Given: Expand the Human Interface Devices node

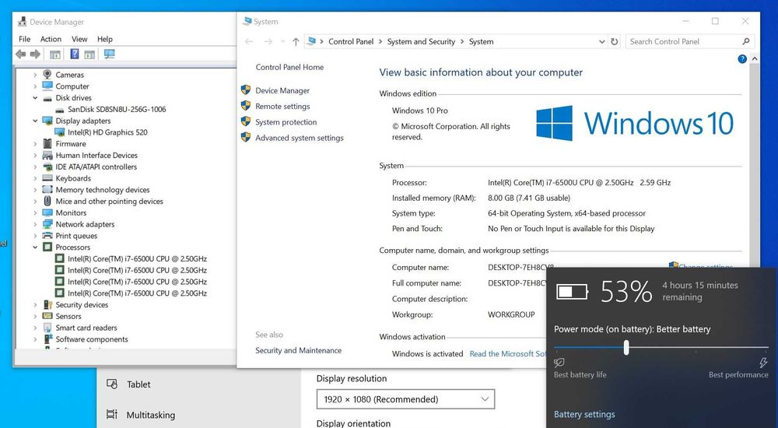Looking at the screenshot, I should (35, 155).
